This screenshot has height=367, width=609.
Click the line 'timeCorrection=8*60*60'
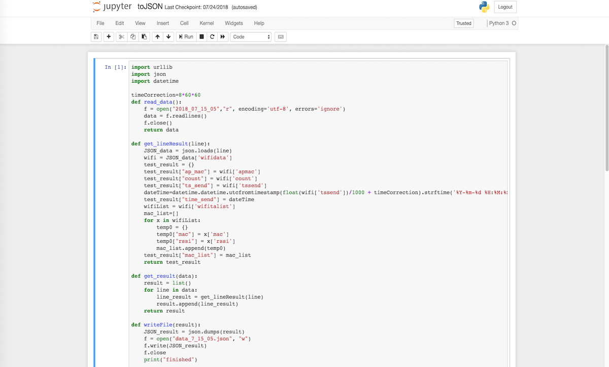(166, 95)
